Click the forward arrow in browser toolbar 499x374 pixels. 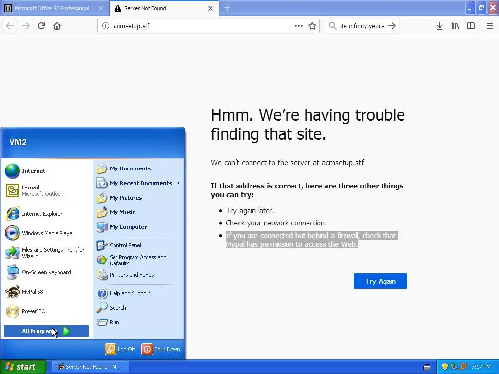[26, 26]
